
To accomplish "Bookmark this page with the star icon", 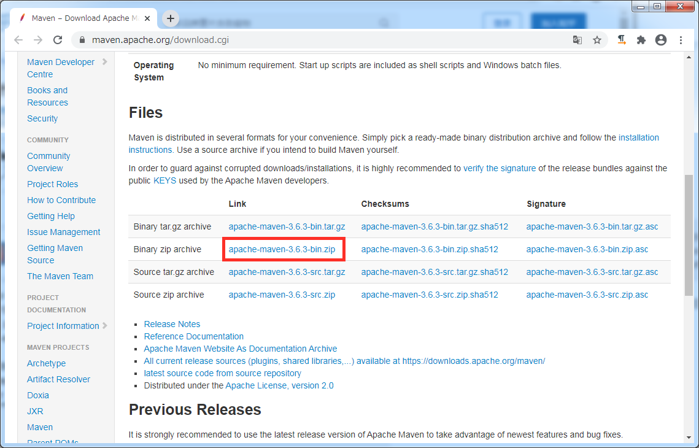I will pyautogui.click(x=597, y=40).
